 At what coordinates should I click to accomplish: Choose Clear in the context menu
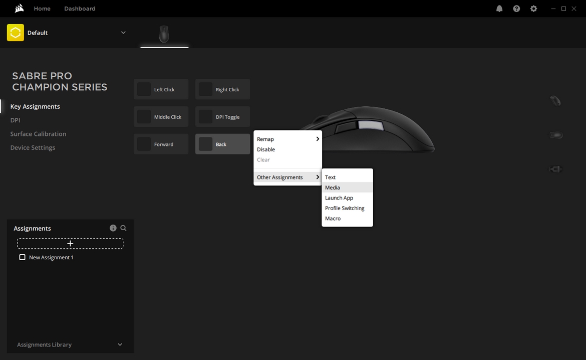288,159
